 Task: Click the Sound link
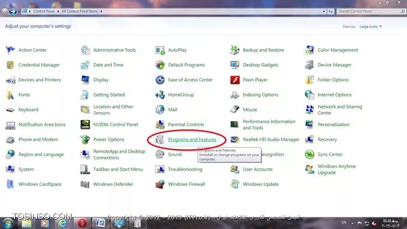[175, 154]
